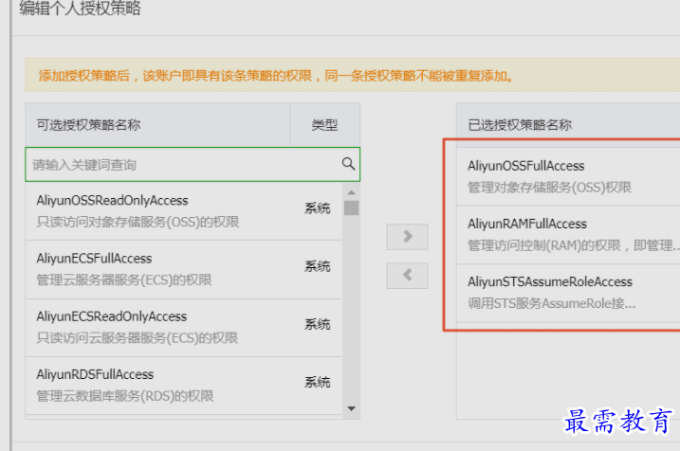Click 系统 type of AliyunECSReadOnlyAccess row
The width and height of the screenshot is (680, 451).
[318, 324]
